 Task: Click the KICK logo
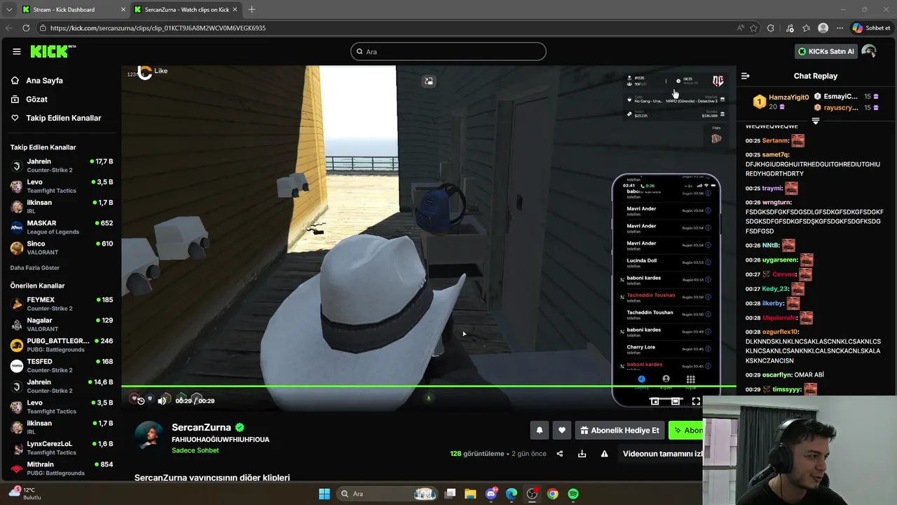(x=53, y=51)
